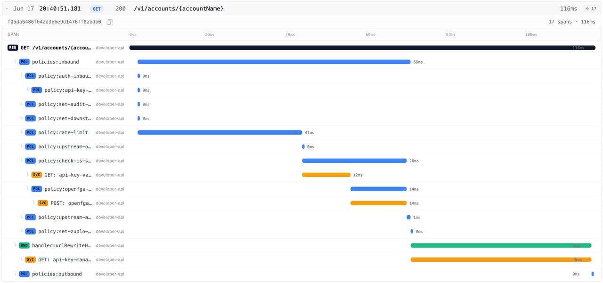Screen dimensions: 603x283
Task: Click the 68ms policies:inbound timeline bar
Action: [x=274, y=62]
